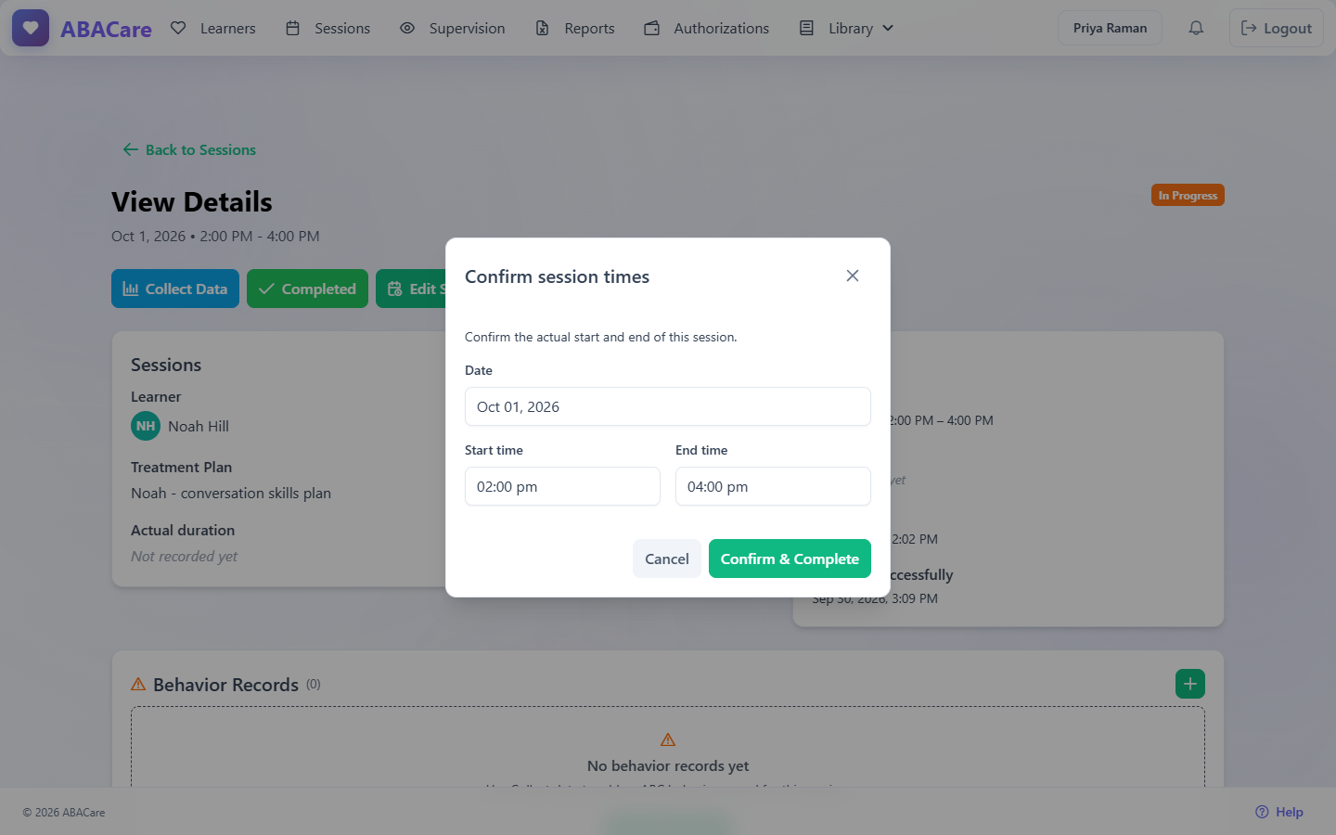
Task: Close the Confirm session times dialog
Action: tap(853, 276)
